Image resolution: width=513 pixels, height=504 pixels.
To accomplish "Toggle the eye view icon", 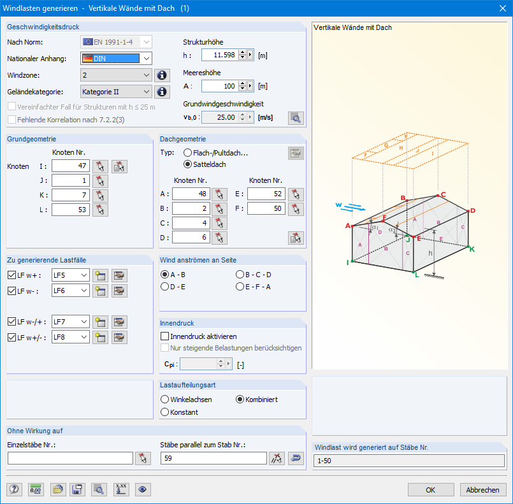I will 143,489.
